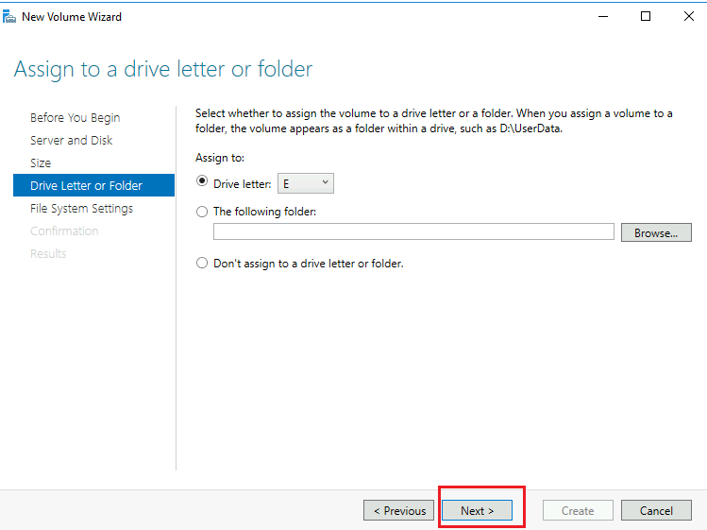Minimize the New Volume Wizard window
The width and height of the screenshot is (707, 530).
[x=601, y=16]
